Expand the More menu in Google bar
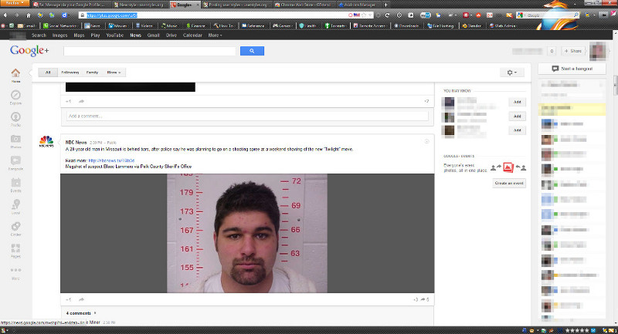Viewport: 618px width, 334px height. pos(216,35)
